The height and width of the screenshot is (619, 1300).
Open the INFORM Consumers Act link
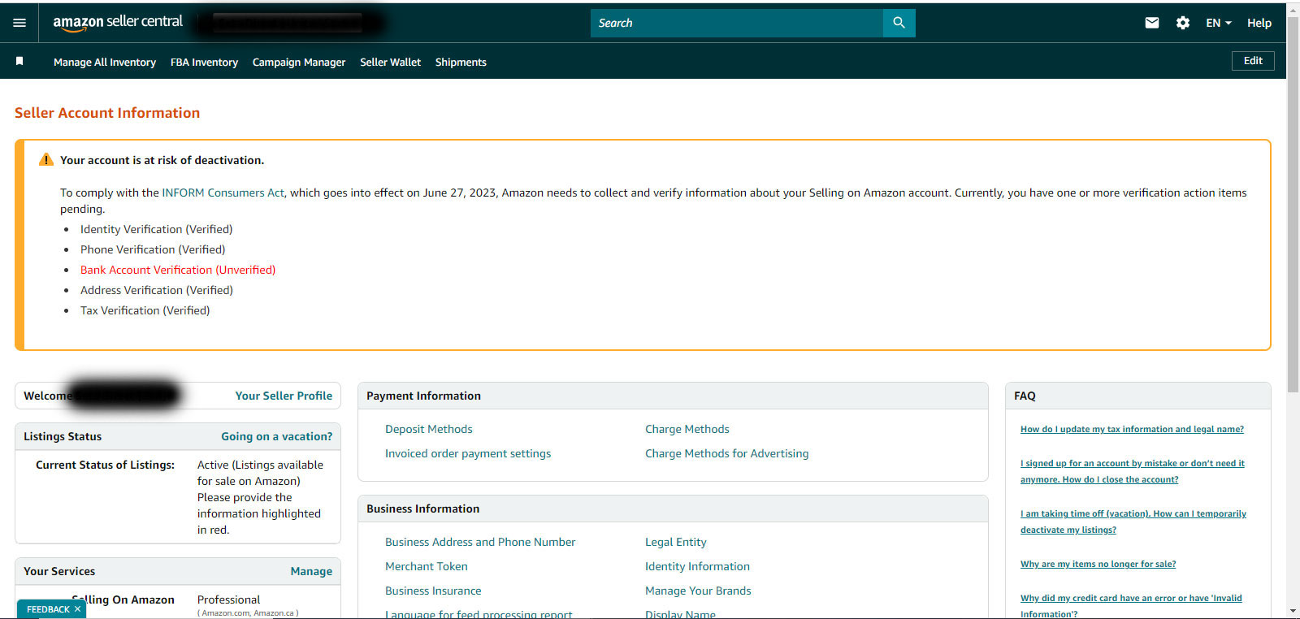223,193
